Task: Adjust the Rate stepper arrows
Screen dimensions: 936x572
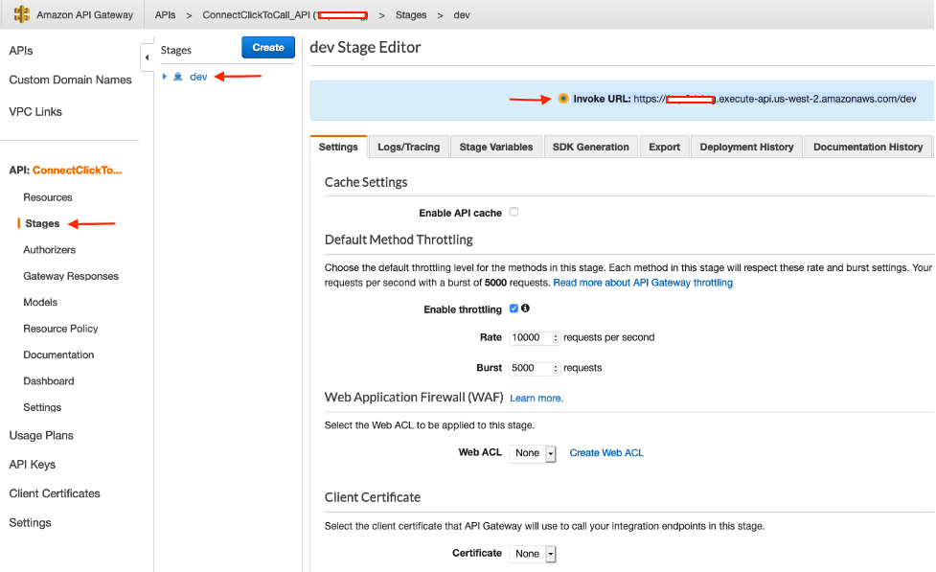Action: (x=555, y=338)
